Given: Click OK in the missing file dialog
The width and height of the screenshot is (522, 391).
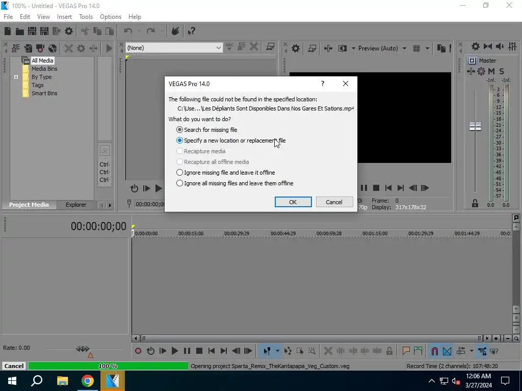Looking at the screenshot, I should (293, 202).
